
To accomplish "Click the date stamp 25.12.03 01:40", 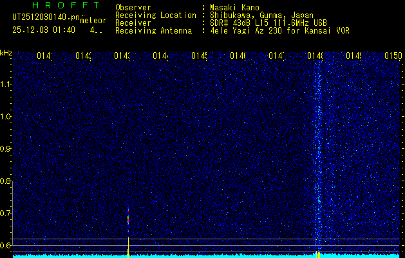I will (x=44, y=30).
